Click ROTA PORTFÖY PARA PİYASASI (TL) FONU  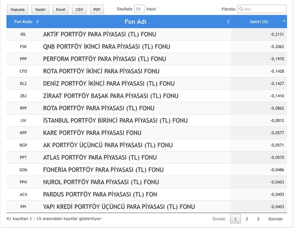[99, 108]
